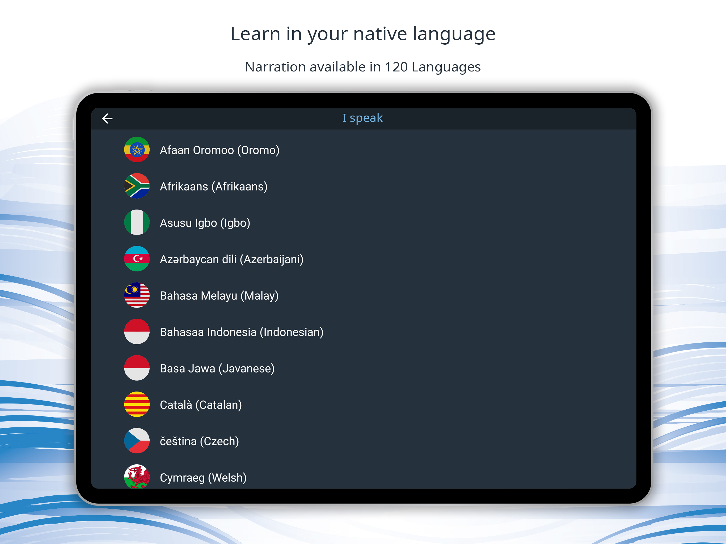Image resolution: width=726 pixels, height=544 pixels.
Task: Tap the Azerbaijan flag icon
Action: tap(137, 259)
